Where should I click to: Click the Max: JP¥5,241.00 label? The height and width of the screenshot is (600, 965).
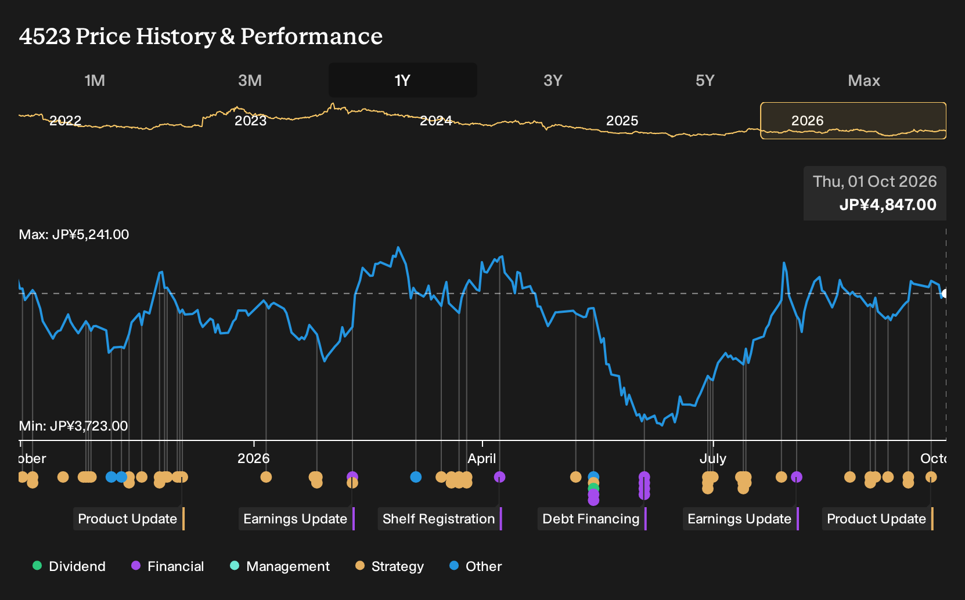click(x=74, y=234)
